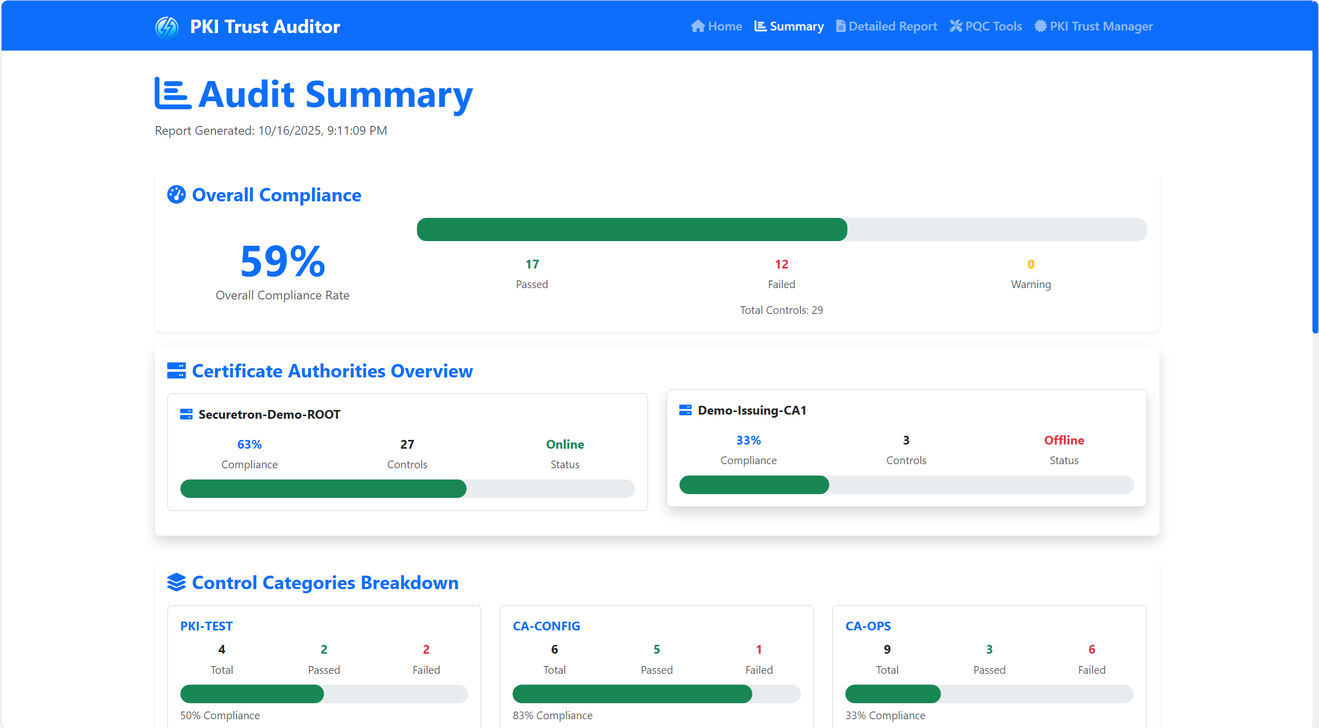Click the PQC Tools wrench icon
Screen dimensions: 1319x728
pos(956,26)
